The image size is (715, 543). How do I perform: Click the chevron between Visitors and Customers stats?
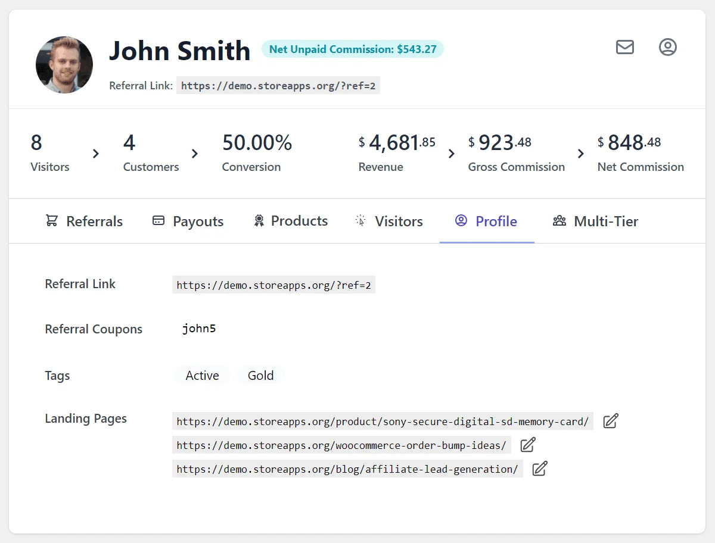point(95,154)
